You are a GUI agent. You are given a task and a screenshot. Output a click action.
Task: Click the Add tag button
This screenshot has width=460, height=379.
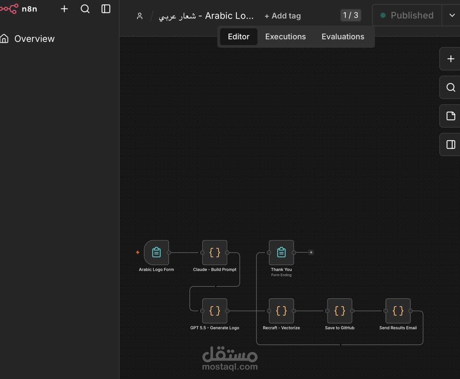coord(283,16)
